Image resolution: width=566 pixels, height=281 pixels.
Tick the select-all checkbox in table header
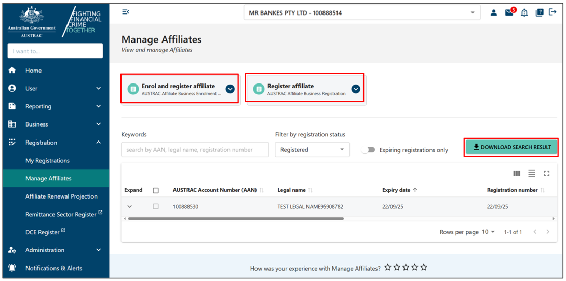click(156, 191)
